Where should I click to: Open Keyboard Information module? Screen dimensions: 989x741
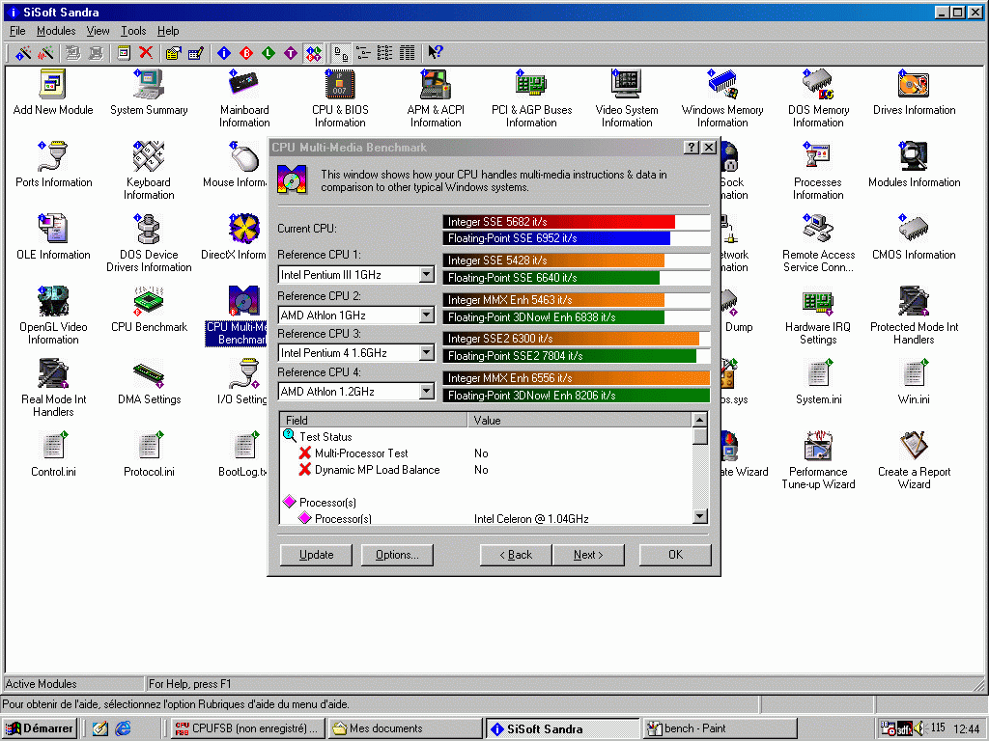149,172
